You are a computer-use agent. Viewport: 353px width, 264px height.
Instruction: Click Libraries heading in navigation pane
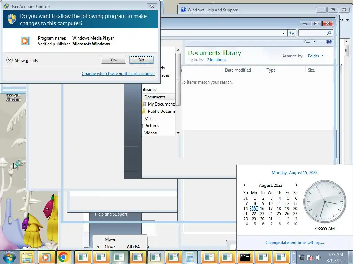[149, 90]
